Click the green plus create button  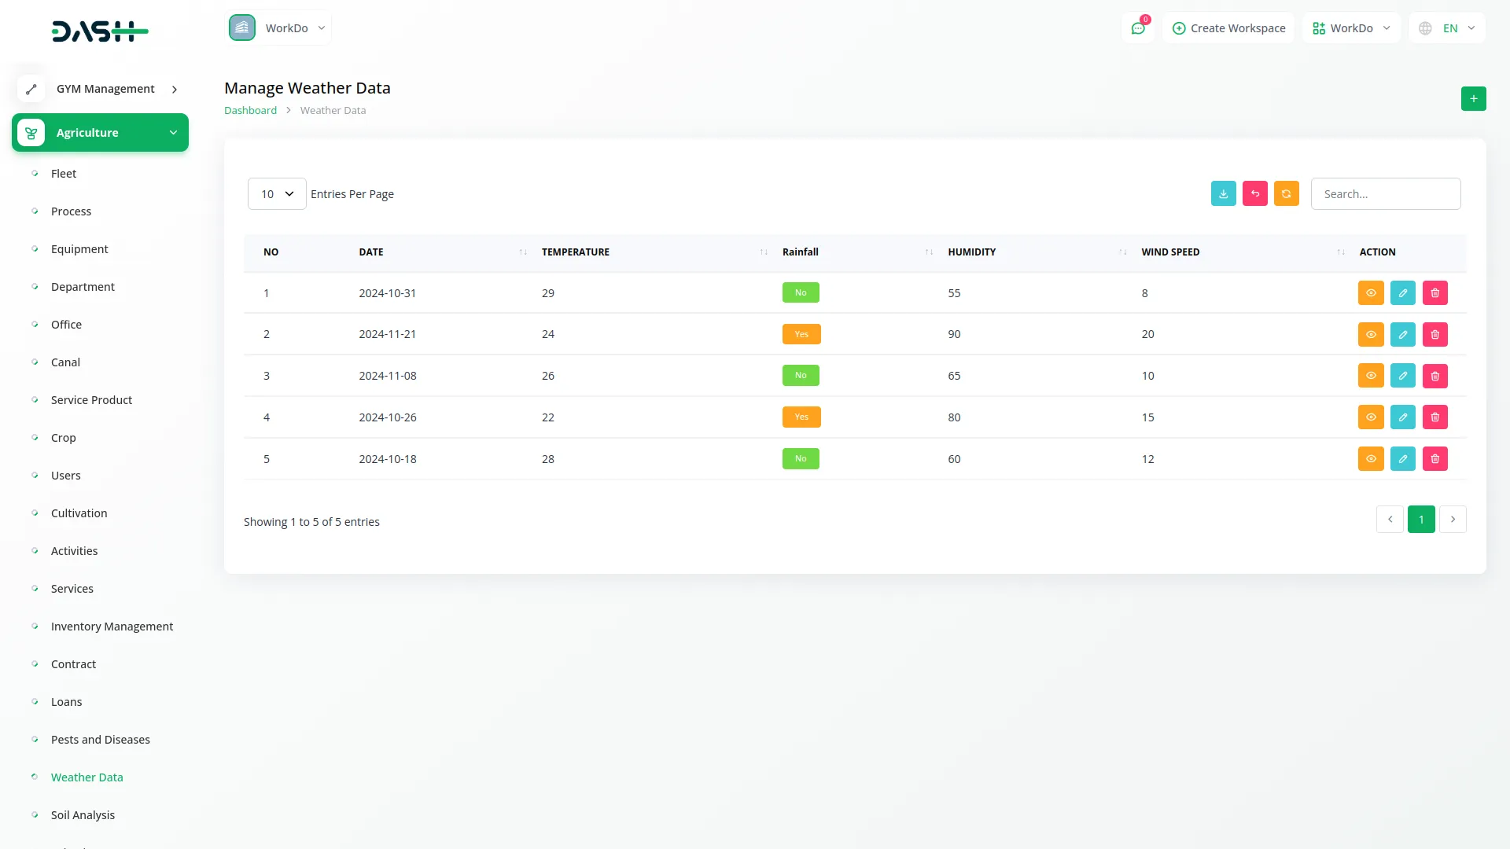pyautogui.click(x=1473, y=99)
